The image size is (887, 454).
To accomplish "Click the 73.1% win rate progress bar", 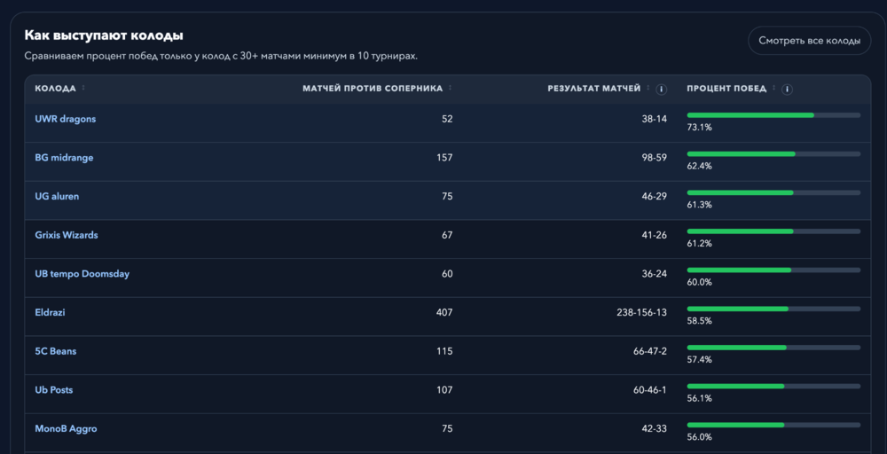I will click(773, 115).
